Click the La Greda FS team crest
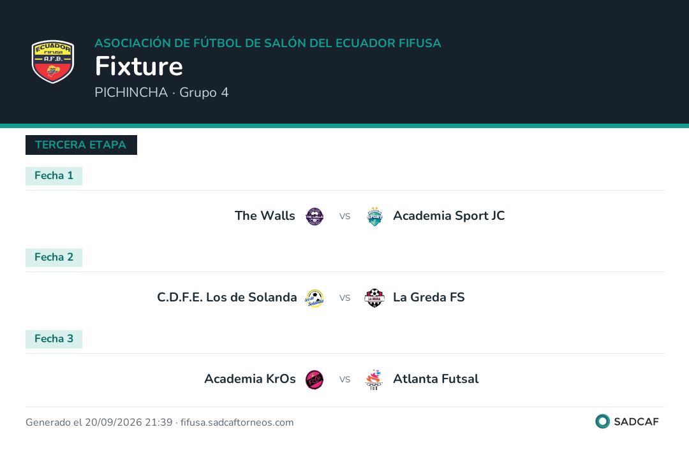Viewport: 689px width, 455px height. tap(374, 298)
